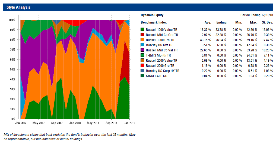
Task: Select the purple Russell Mid Cp Val swatch
Action: point(142,50)
